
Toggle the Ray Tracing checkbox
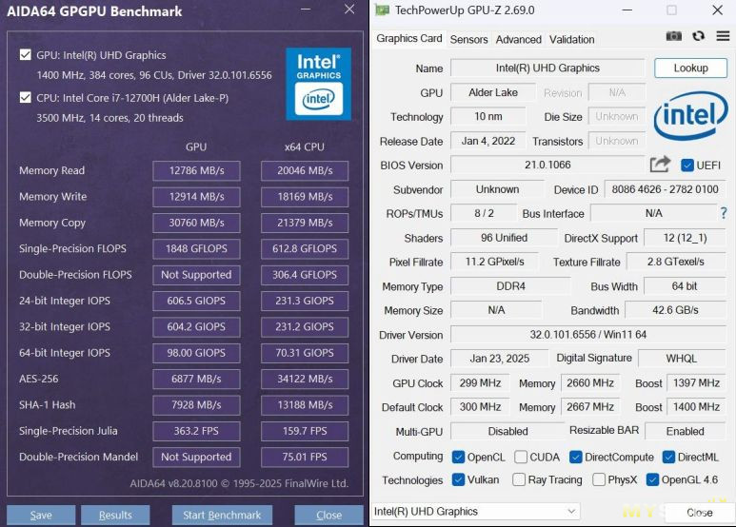[520, 480]
